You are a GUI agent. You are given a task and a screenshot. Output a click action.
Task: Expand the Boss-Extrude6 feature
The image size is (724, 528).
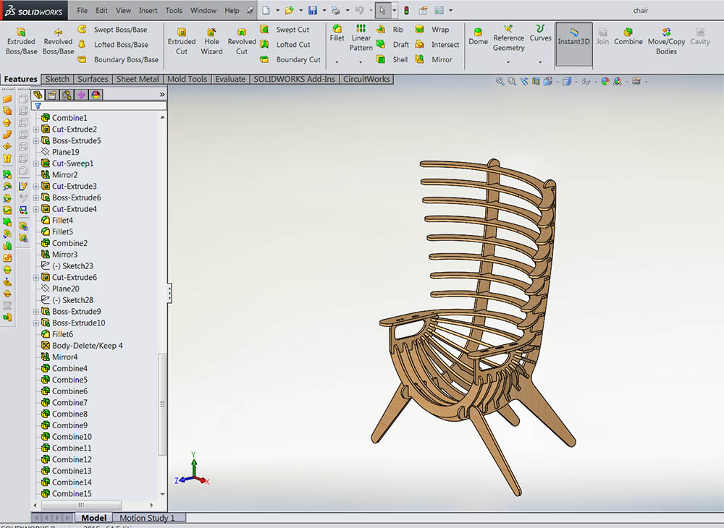point(36,198)
